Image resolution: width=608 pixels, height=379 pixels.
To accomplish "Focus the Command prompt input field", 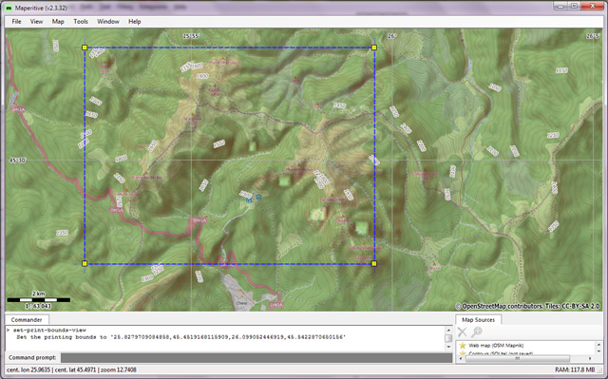I will 256,357.
